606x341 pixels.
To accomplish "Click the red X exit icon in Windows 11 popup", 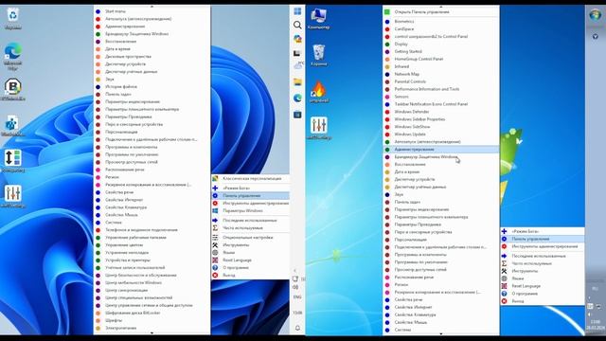I will click(215, 276).
